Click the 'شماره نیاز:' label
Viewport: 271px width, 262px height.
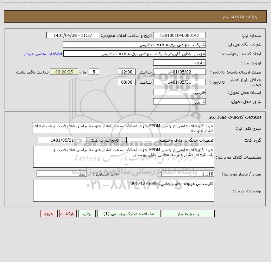(x=251, y=36)
